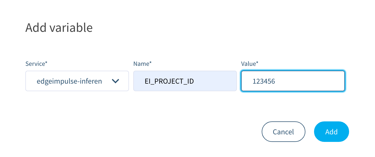Focus the Value input field
Screen dimensions: 375x157
pyautogui.click(x=293, y=81)
